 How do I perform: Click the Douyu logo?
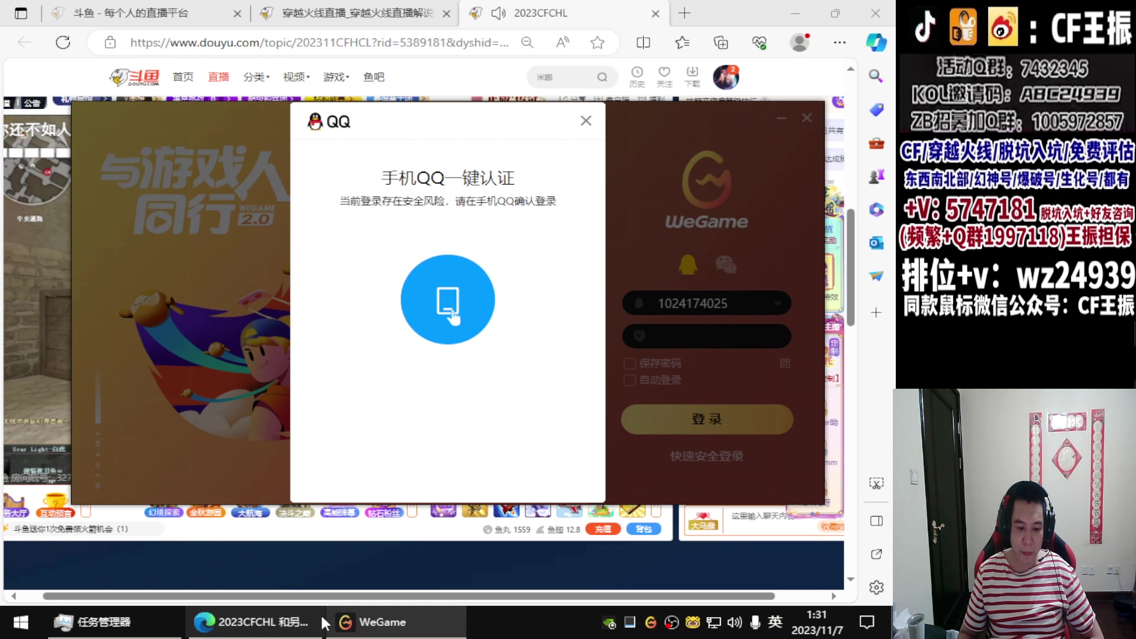(135, 77)
